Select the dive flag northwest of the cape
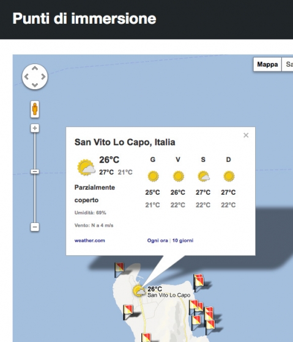 tap(119, 269)
